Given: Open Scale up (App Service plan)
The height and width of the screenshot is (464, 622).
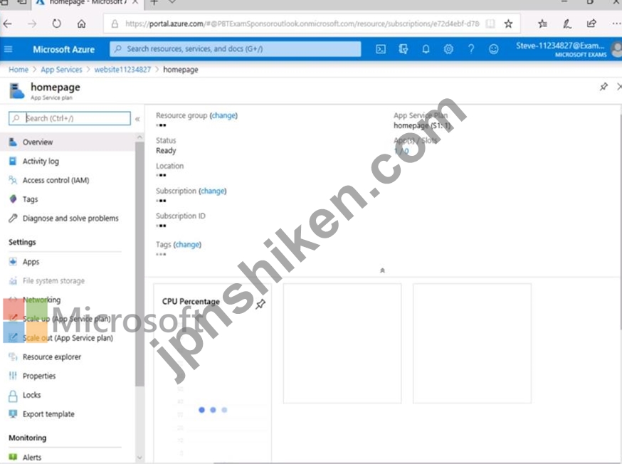Looking at the screenshot, I should tap(68, 319).
